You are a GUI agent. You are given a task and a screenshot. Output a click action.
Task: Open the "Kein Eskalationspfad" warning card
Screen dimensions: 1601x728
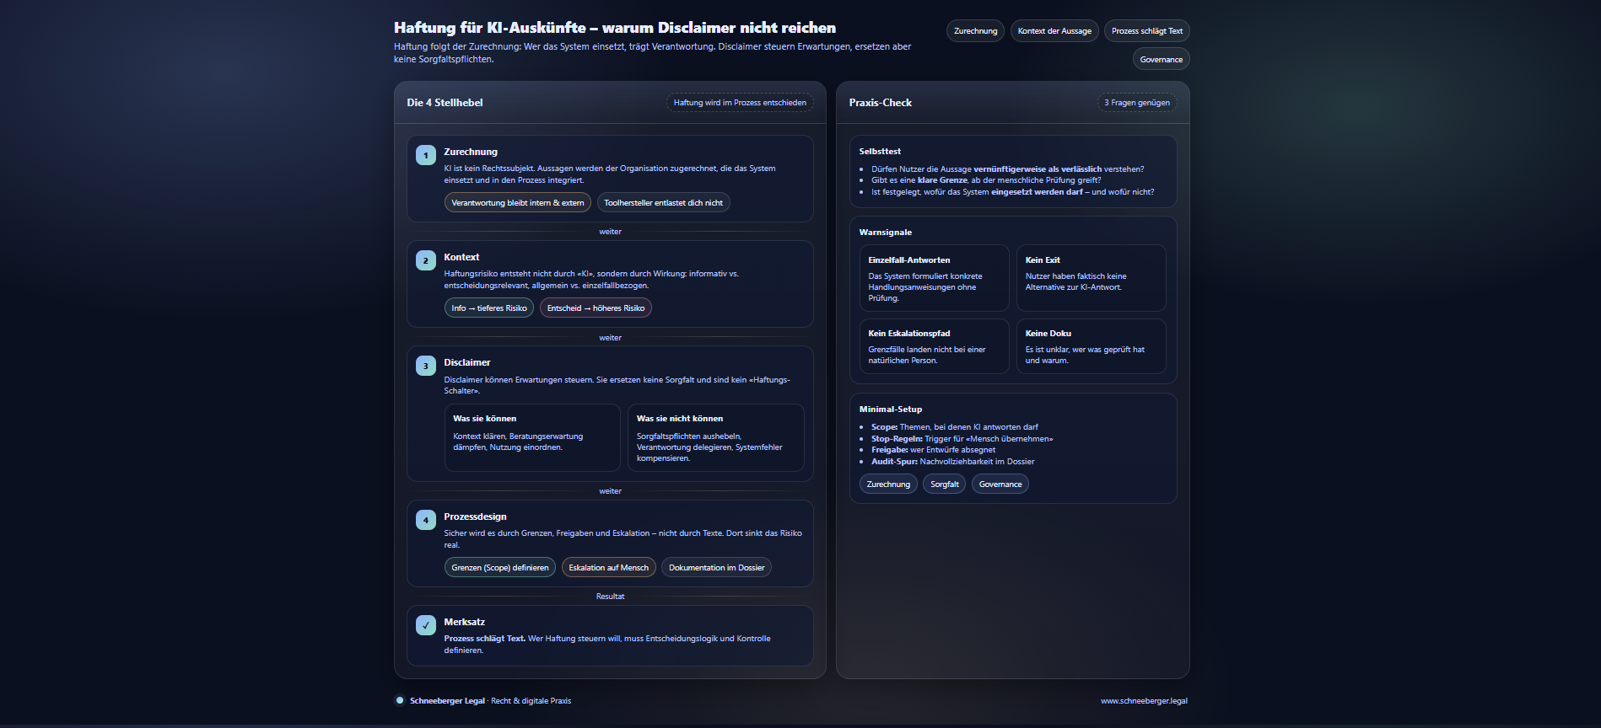pos(934,346)
